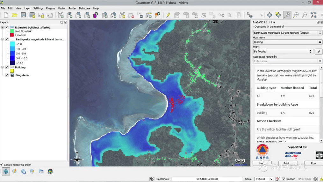Save the project with the floppy disk icon
Screen dimensions: 323x182
click(23, 15)
